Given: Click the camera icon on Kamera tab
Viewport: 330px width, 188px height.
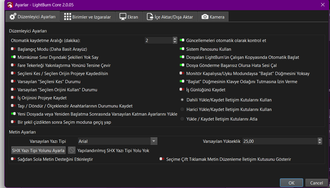Looking at the screenshot, I should (205, 17).
